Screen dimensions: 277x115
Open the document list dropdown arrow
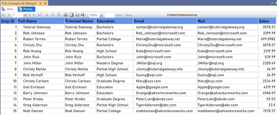(272, 3)
